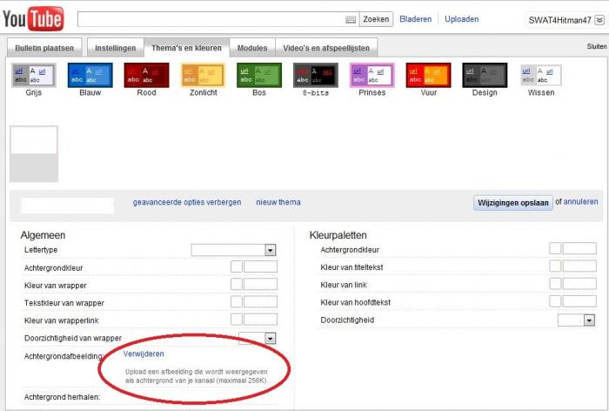Select the Wissen theme thumbnail
The image size is (609, 411).
coord(541,75)
